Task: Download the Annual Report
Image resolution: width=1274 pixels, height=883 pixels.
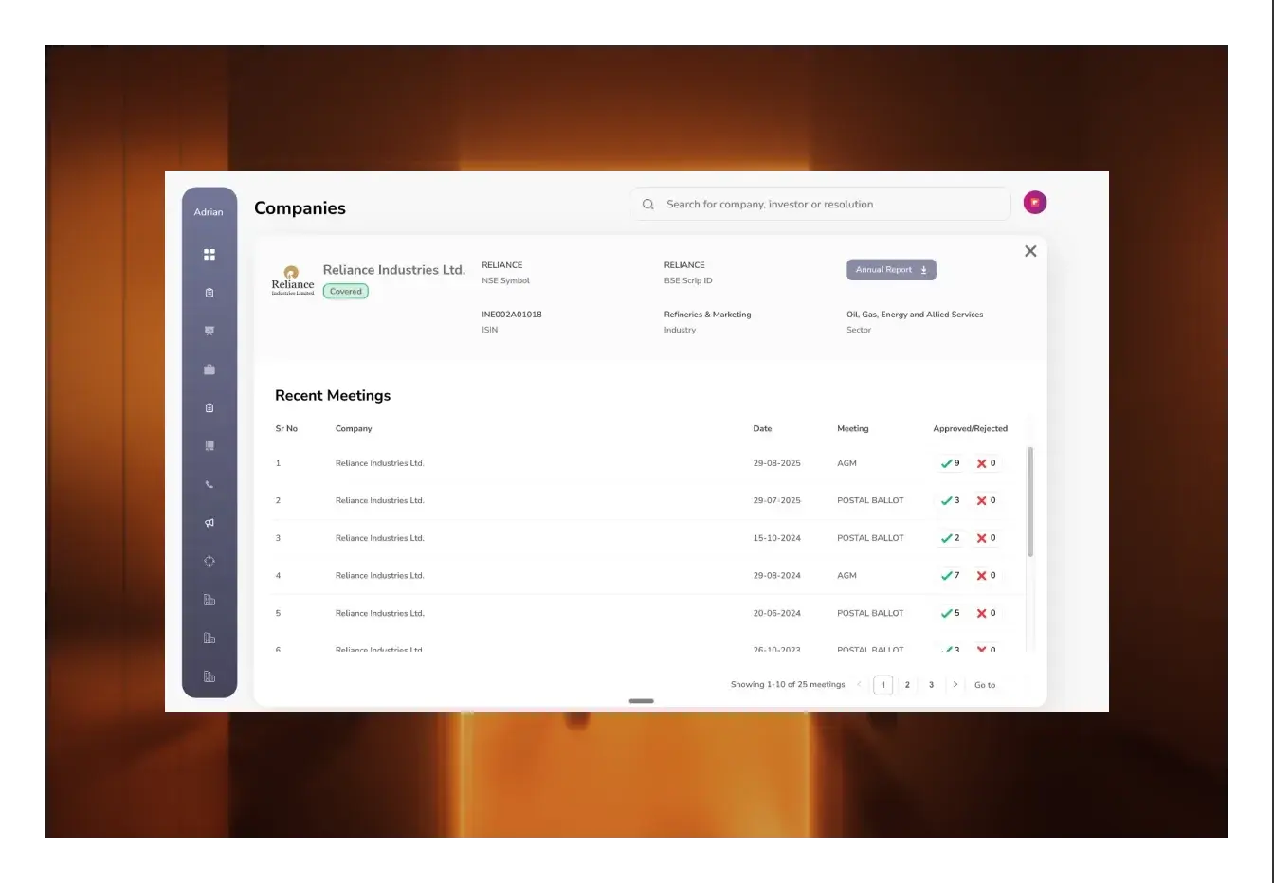Action: click(x=891, y=270)
